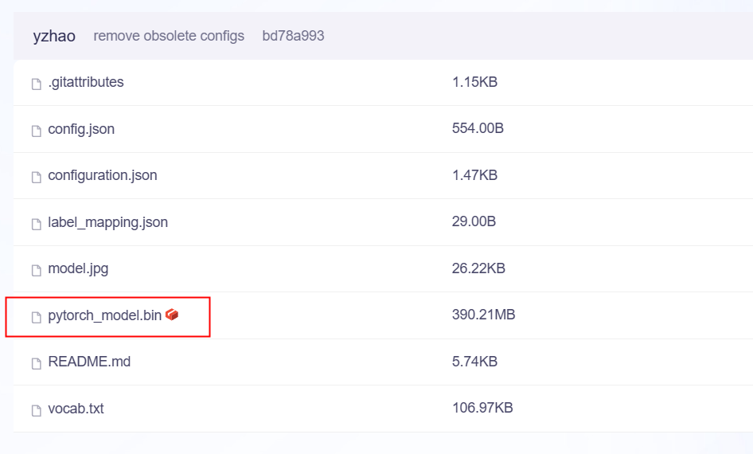Open the .gitattributes file

pyautogui.click(x=86, y=82)
